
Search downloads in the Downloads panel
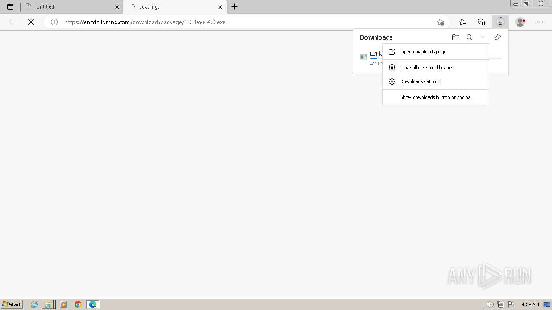pos(470,37)
